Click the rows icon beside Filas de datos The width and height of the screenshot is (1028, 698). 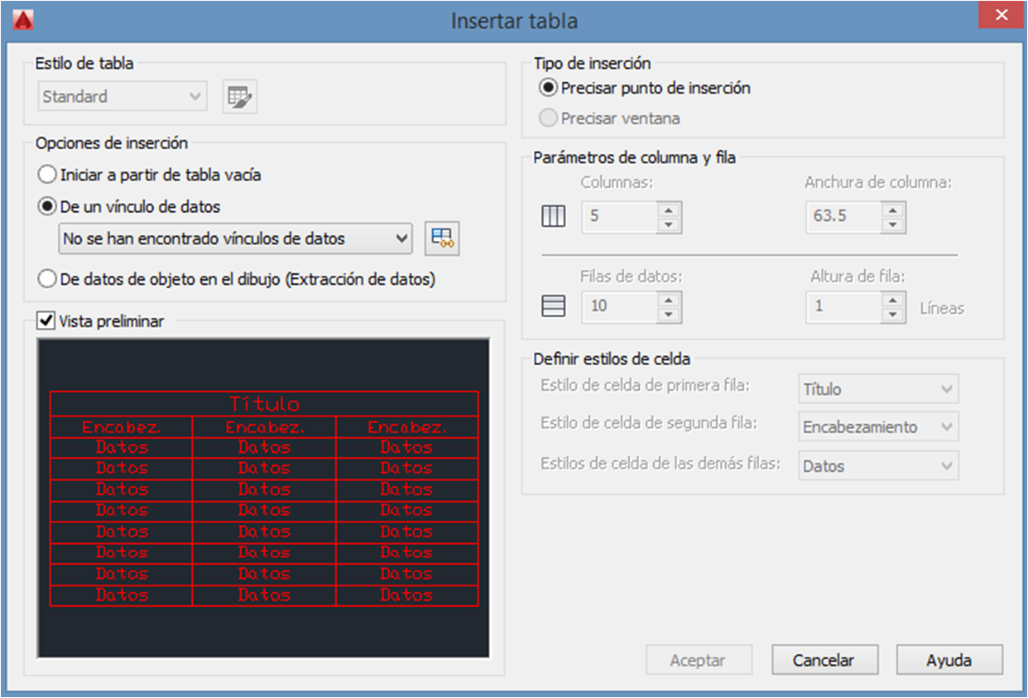tap(553, 306)
